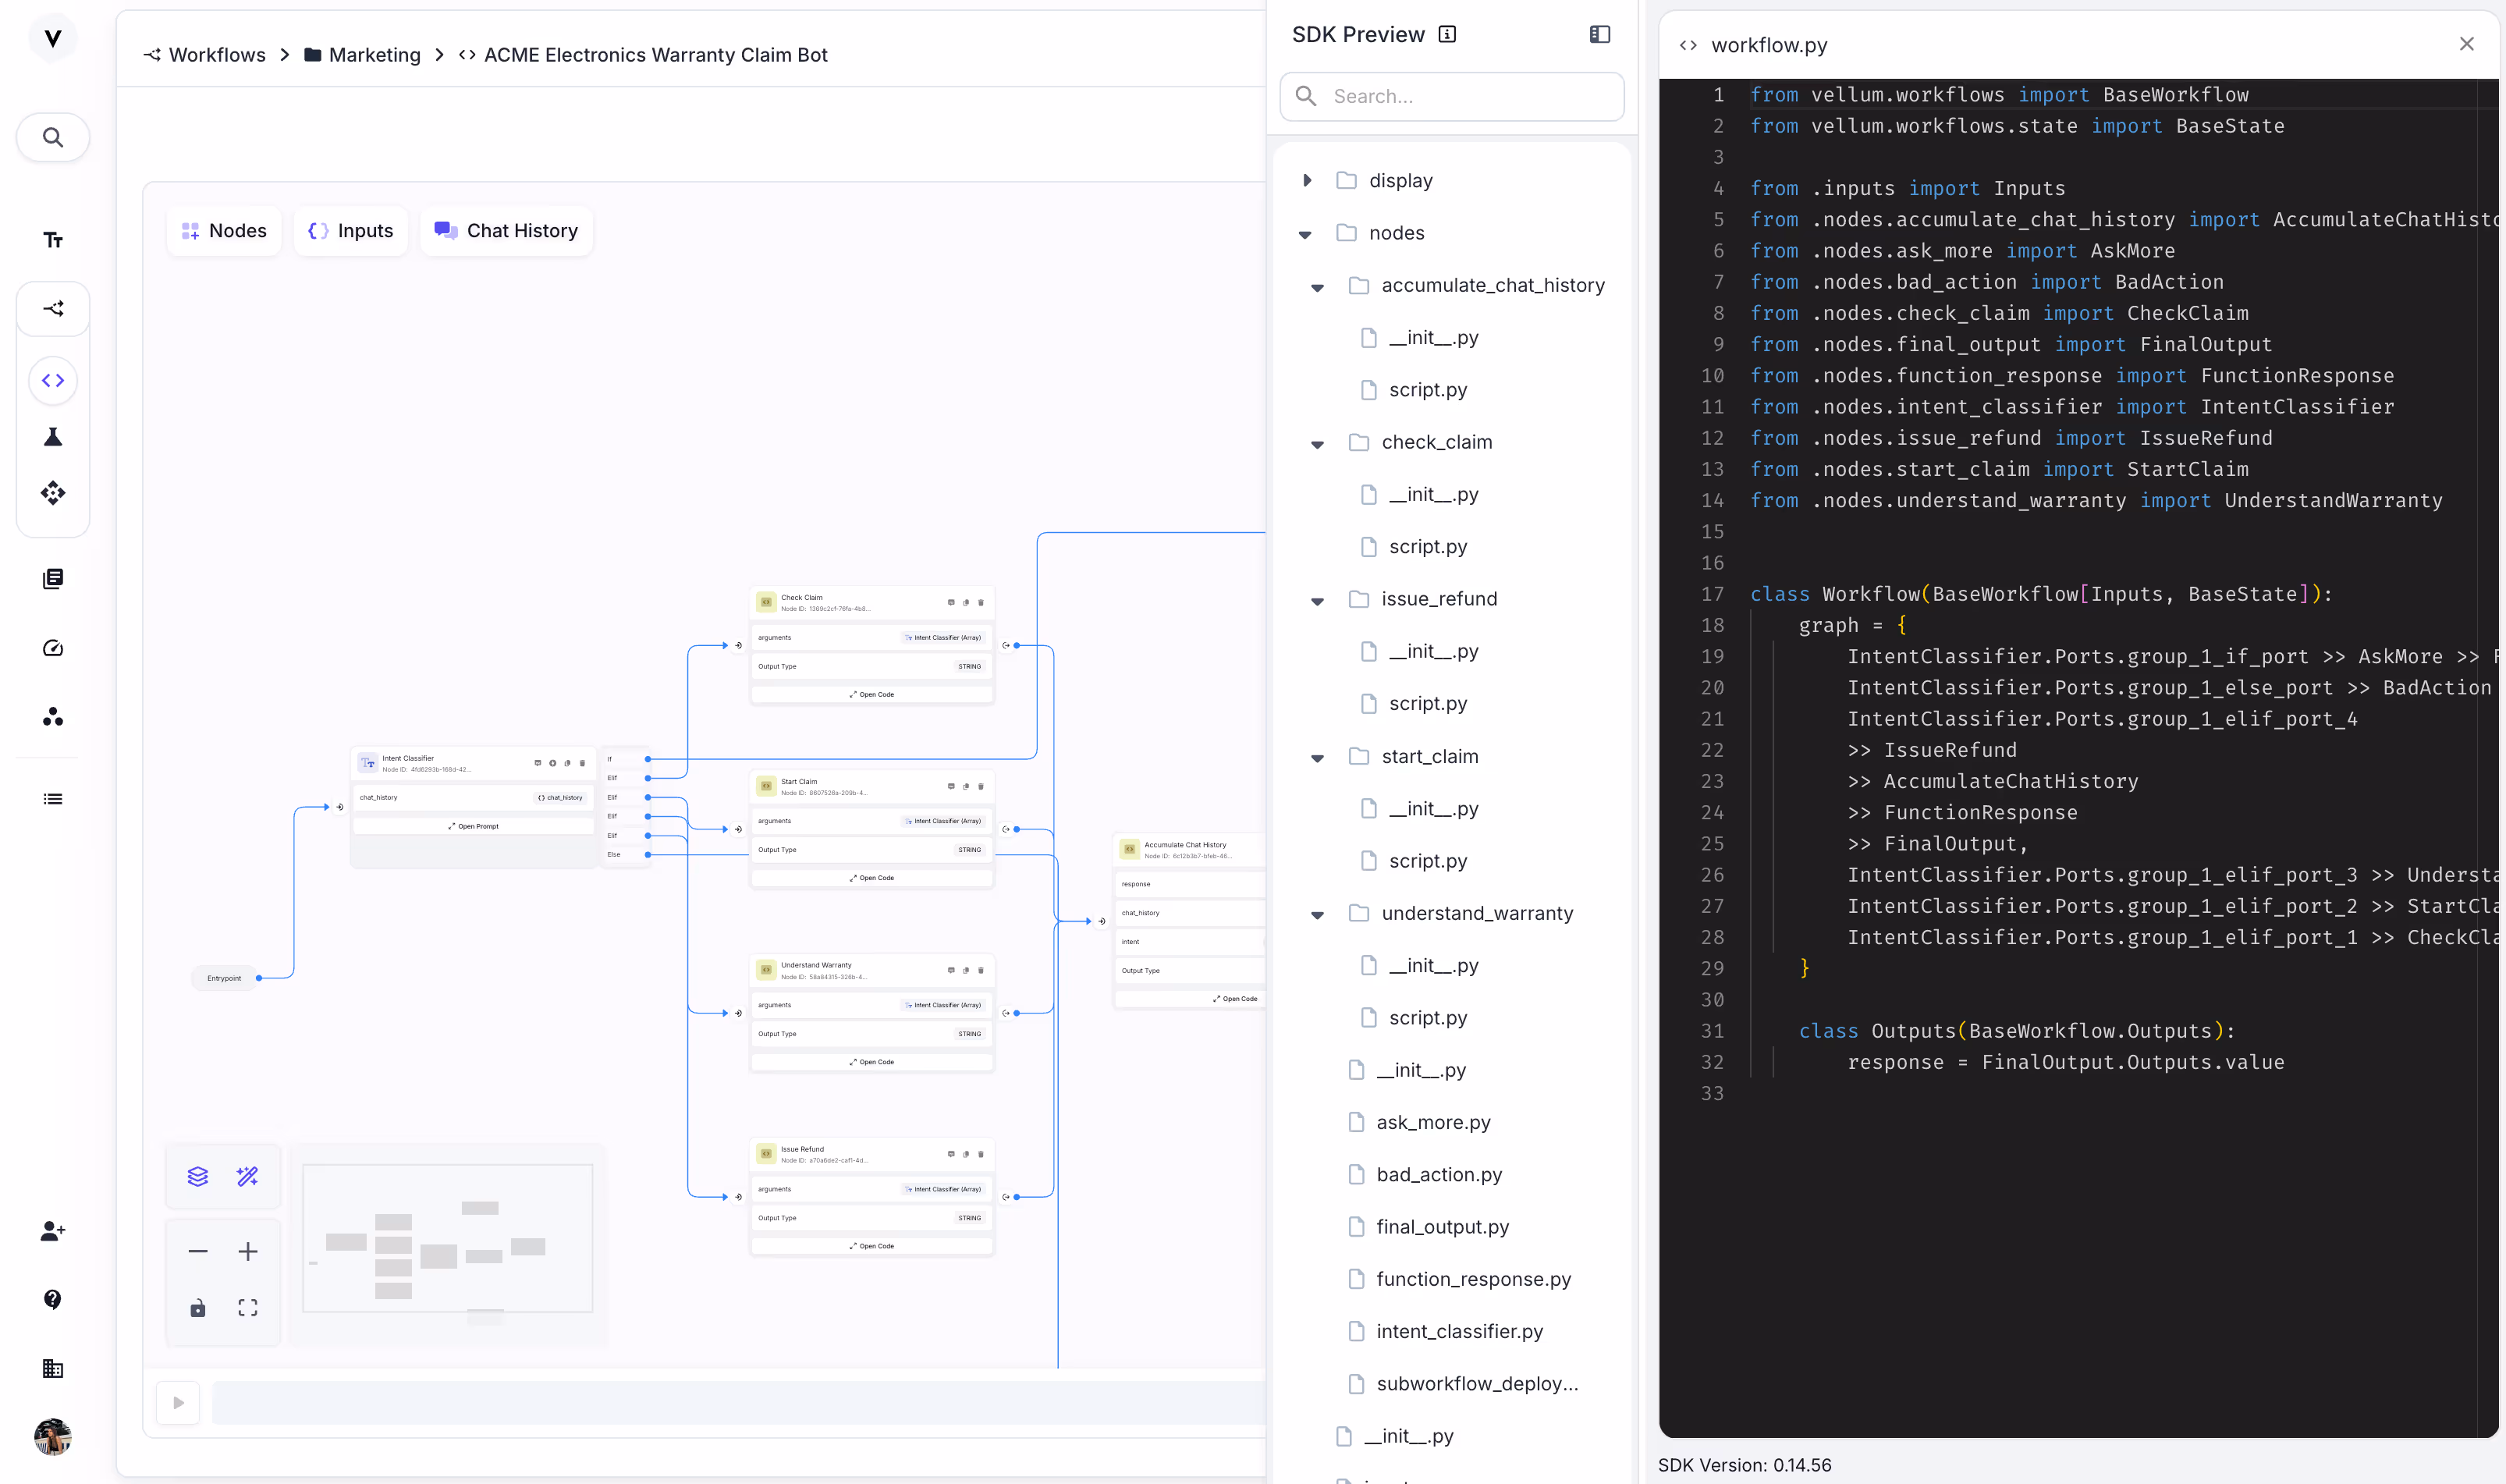This screenshot has height=1484, width=2506.
Task: Toggle the SDK Preview sidebar panel
Action: point(1599,34)
